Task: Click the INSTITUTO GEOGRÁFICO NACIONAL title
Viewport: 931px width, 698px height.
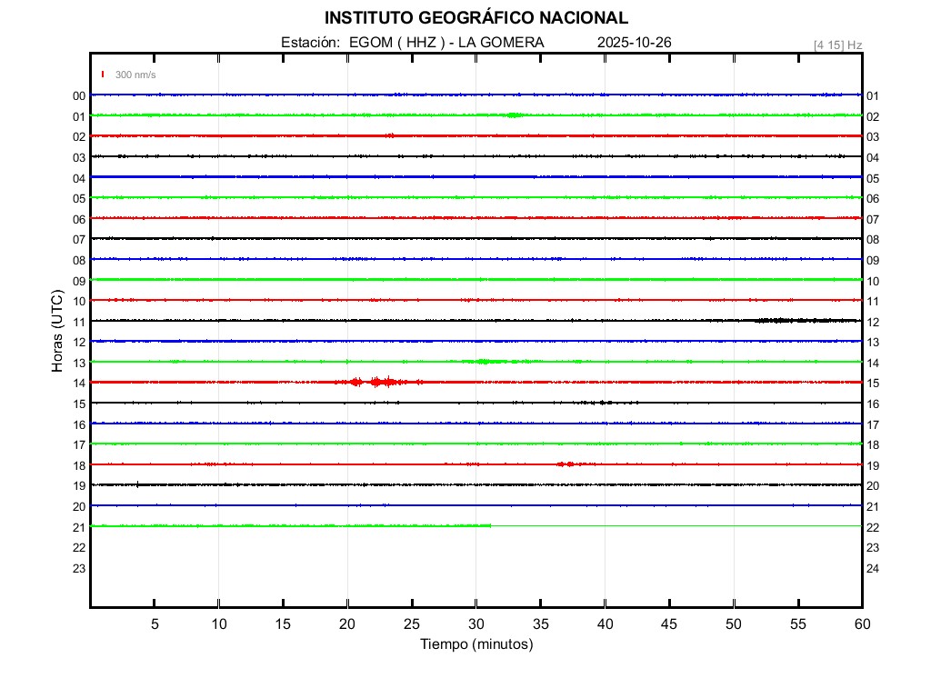Action: [476, 18]
